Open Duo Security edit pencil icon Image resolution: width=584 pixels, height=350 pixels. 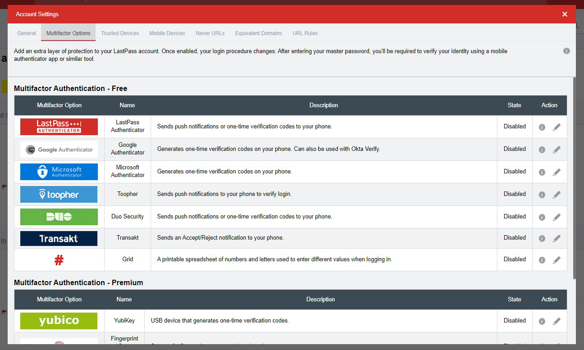pos(556,217)
